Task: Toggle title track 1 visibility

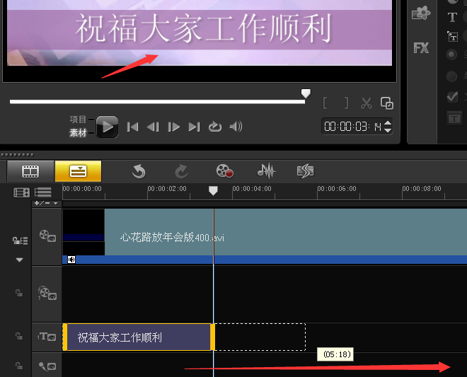Action: pyautogui.click(x=47, y=337)
